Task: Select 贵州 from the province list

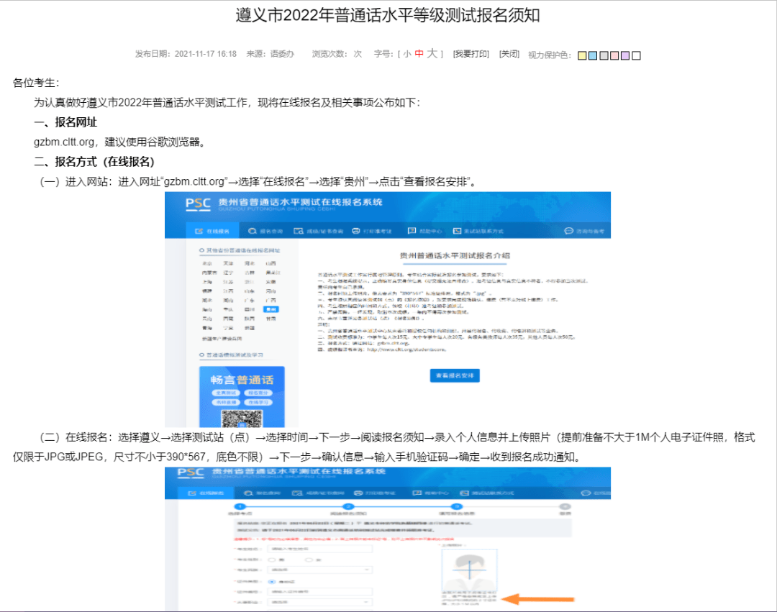Action: click(x=270, y=309)
